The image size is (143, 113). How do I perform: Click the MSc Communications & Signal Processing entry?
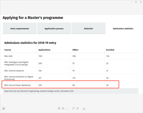[19, 78]
